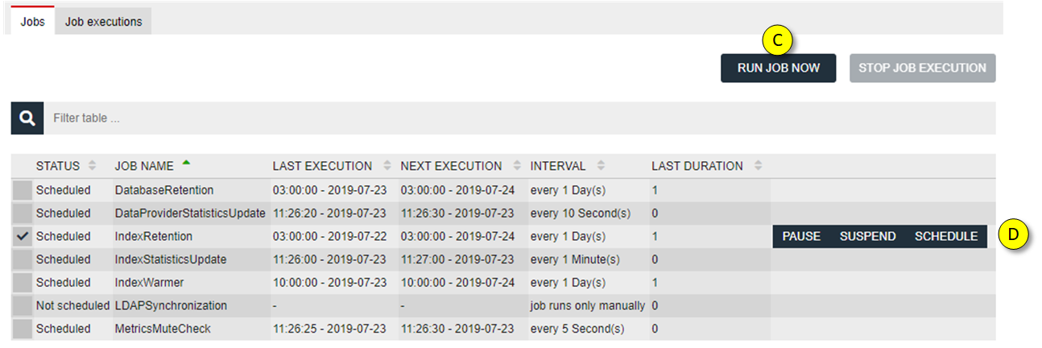Click the magnifier search icon
This screenshot has width=1042, height=348.
(x=27, y=118)
